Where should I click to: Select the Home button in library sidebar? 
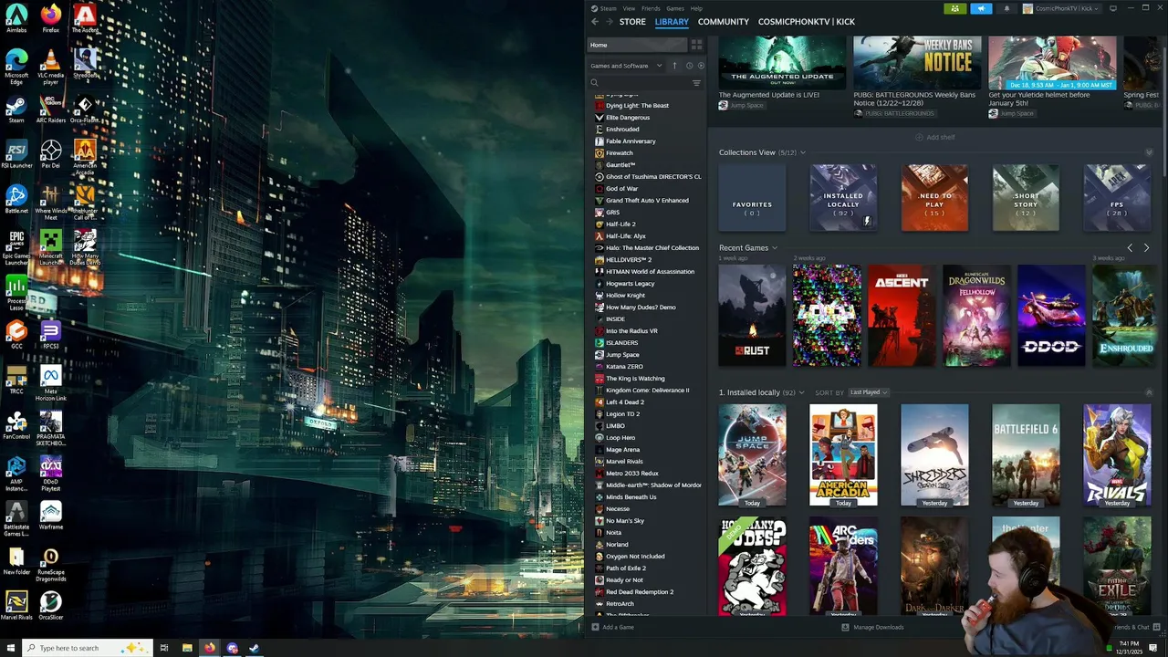tap(637, 45)
